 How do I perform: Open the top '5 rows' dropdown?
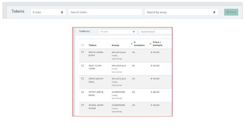48,12
